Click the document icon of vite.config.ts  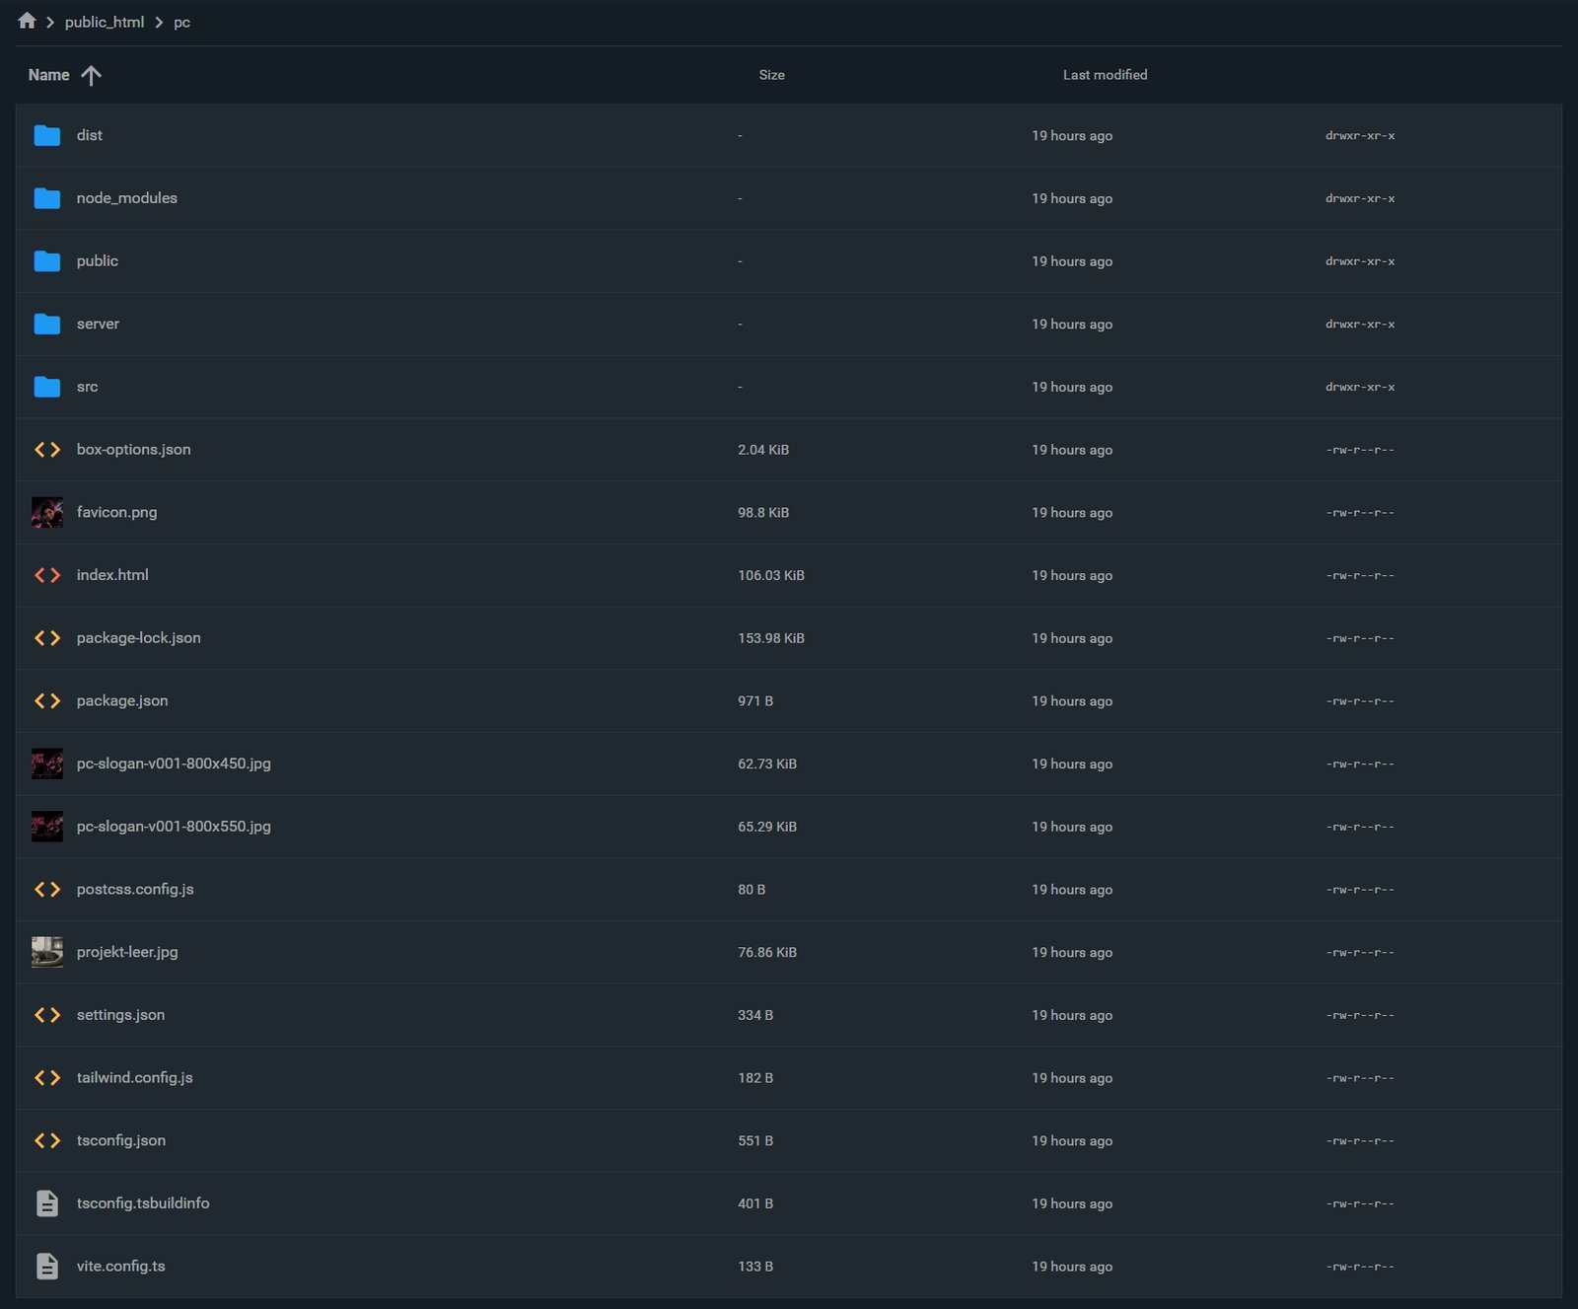point(47,1266)
